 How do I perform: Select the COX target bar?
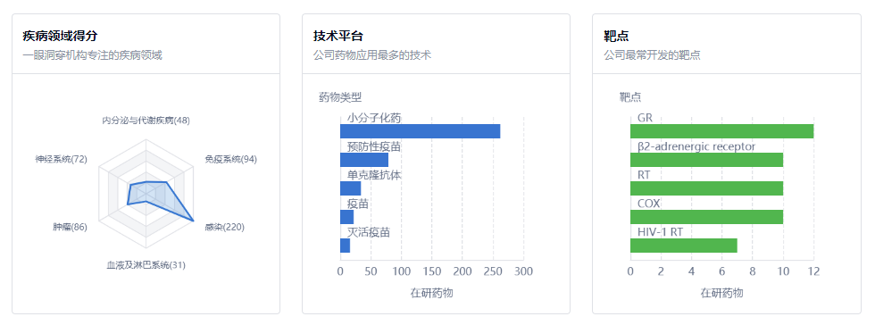(x=707, y=217)
